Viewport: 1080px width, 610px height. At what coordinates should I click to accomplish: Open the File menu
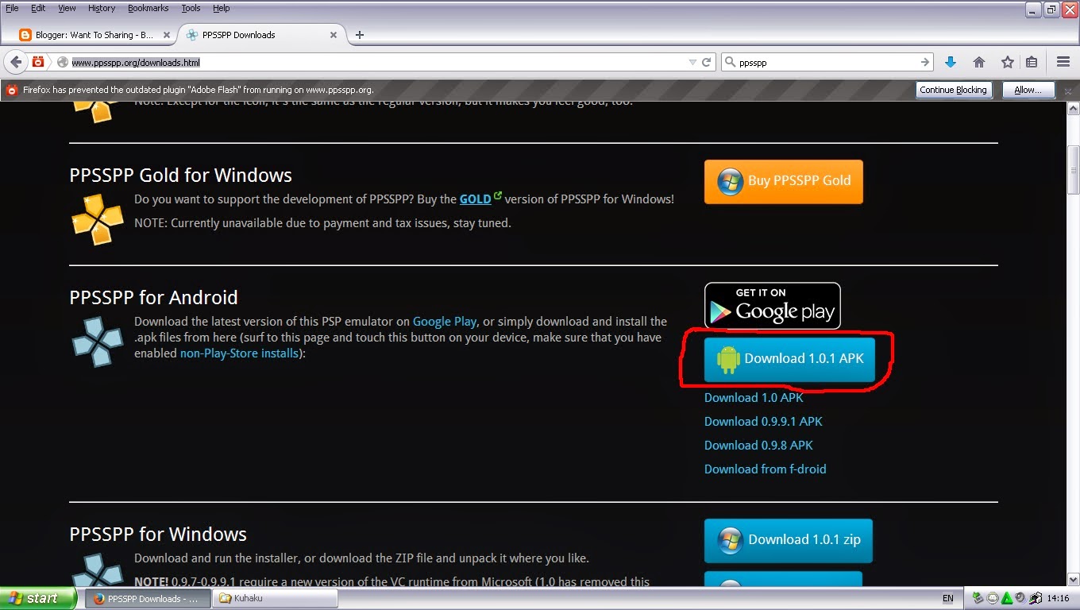pos(12,8)
